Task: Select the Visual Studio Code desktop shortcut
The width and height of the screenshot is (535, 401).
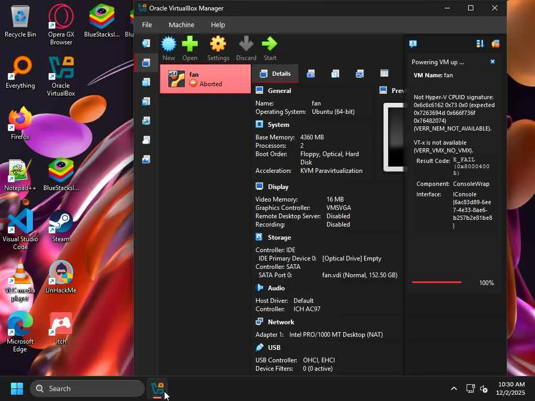Action: 20,229
